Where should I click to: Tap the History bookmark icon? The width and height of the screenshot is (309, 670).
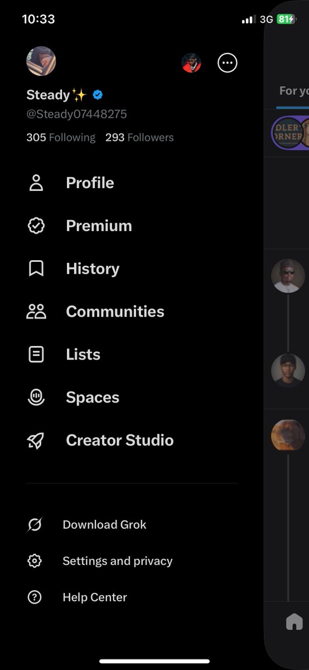(x=36, y=269)
